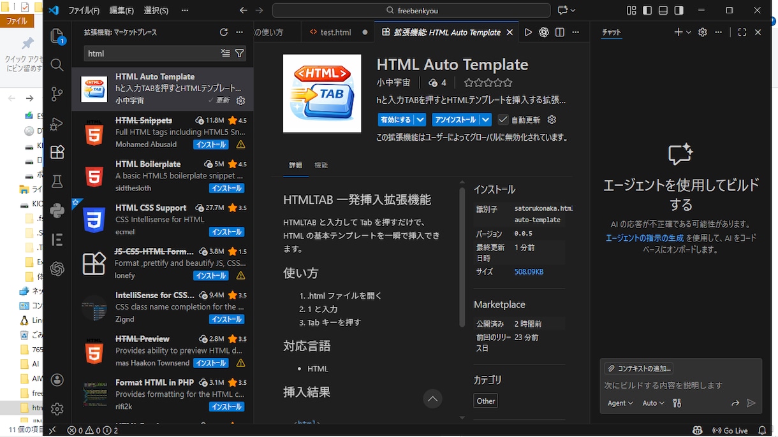This screenshot has height=437, width=778.
Task: Open the 編集(E) menu
Action: pos(121,11)
